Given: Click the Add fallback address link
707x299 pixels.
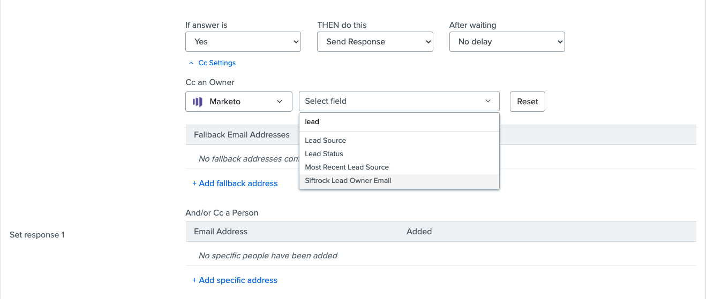Looking at the screenshot, I should 235,183.
